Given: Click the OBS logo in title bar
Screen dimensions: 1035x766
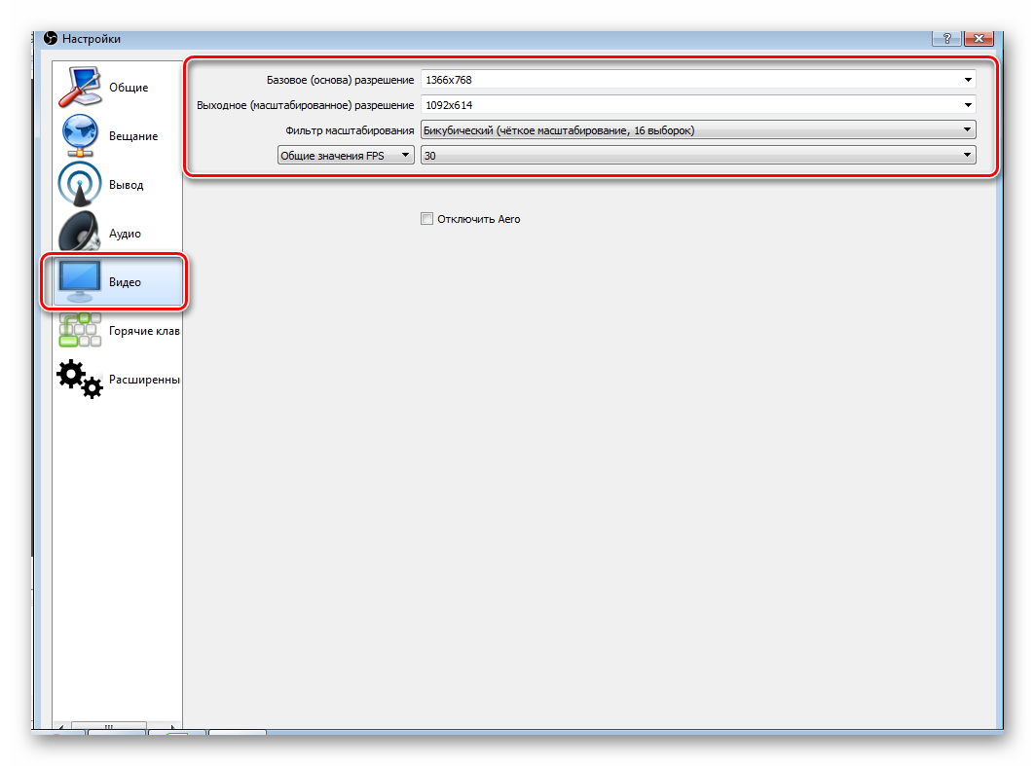Looking at the screenshot, I should (x=51, y=38).
